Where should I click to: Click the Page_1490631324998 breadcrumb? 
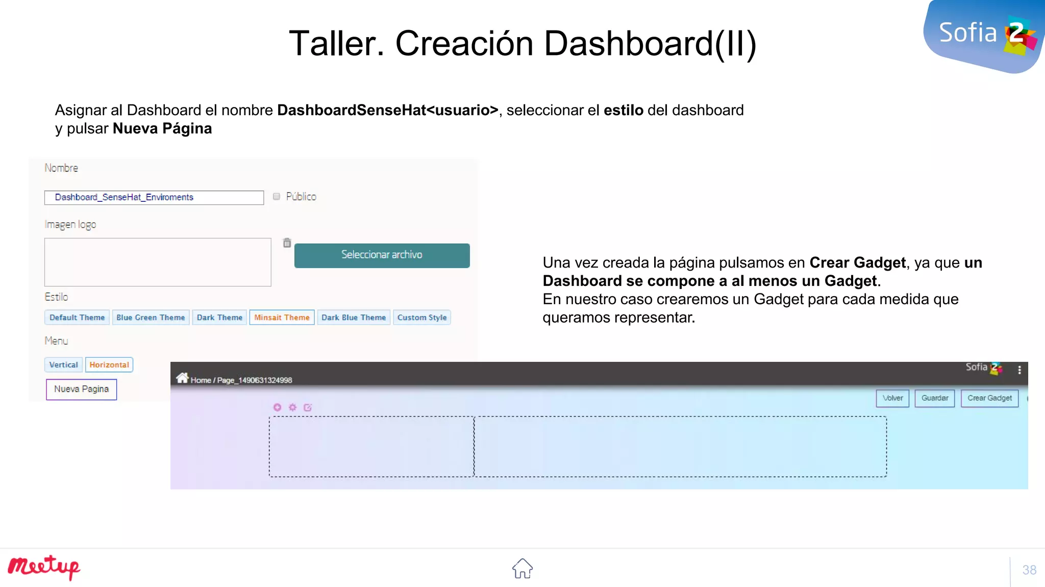point(255,380)
